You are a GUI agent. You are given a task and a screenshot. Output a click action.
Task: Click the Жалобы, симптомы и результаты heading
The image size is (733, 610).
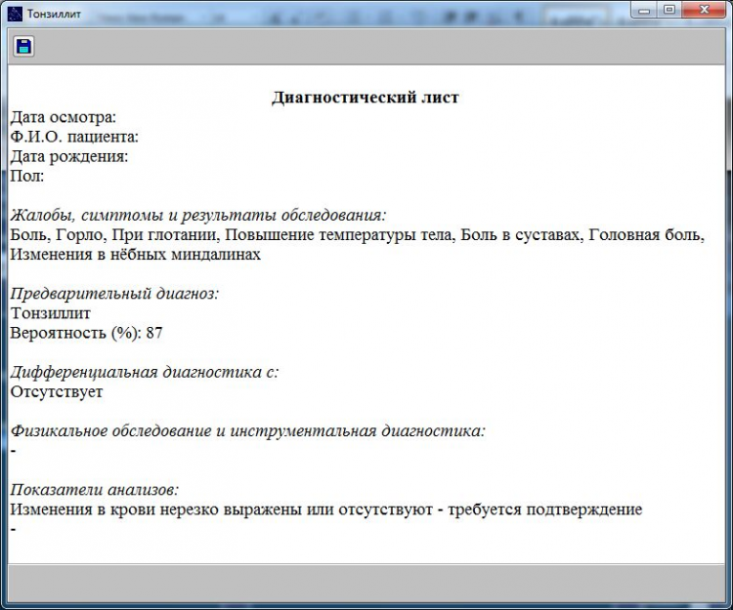pos(198,215)
